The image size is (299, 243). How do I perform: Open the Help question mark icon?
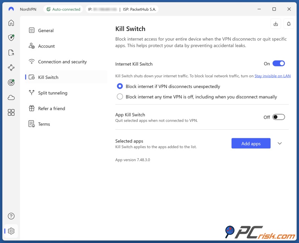point(11,216)
